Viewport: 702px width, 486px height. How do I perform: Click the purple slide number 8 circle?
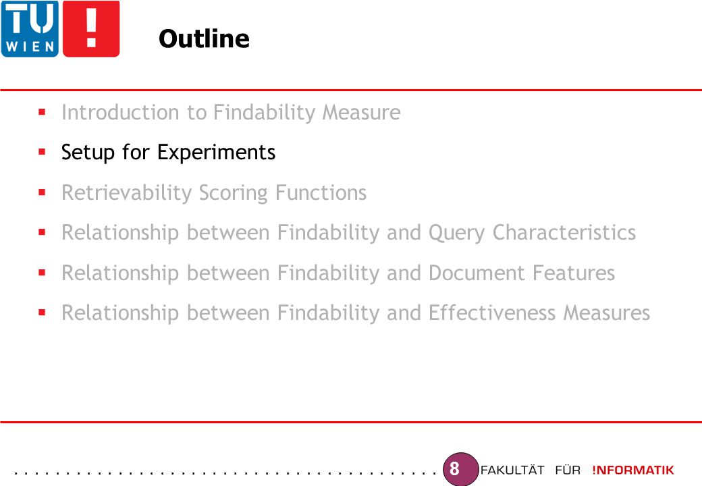[x=460, y=469]
